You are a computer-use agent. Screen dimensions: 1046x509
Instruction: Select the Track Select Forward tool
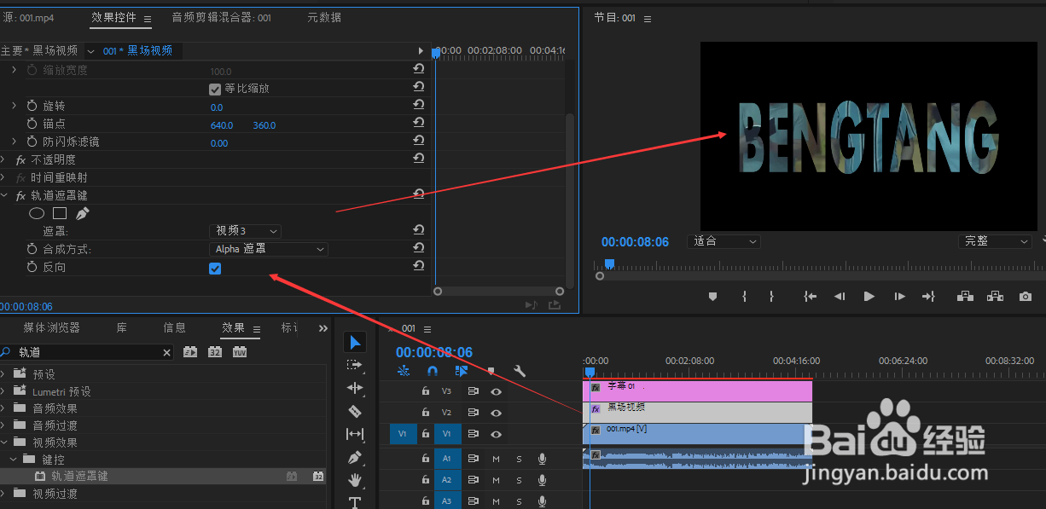point(356,365)
